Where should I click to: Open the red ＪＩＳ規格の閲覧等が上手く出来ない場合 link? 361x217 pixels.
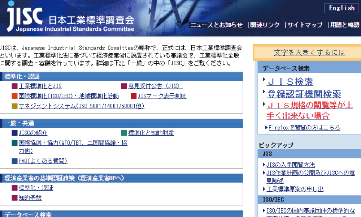tap(309, 110)
